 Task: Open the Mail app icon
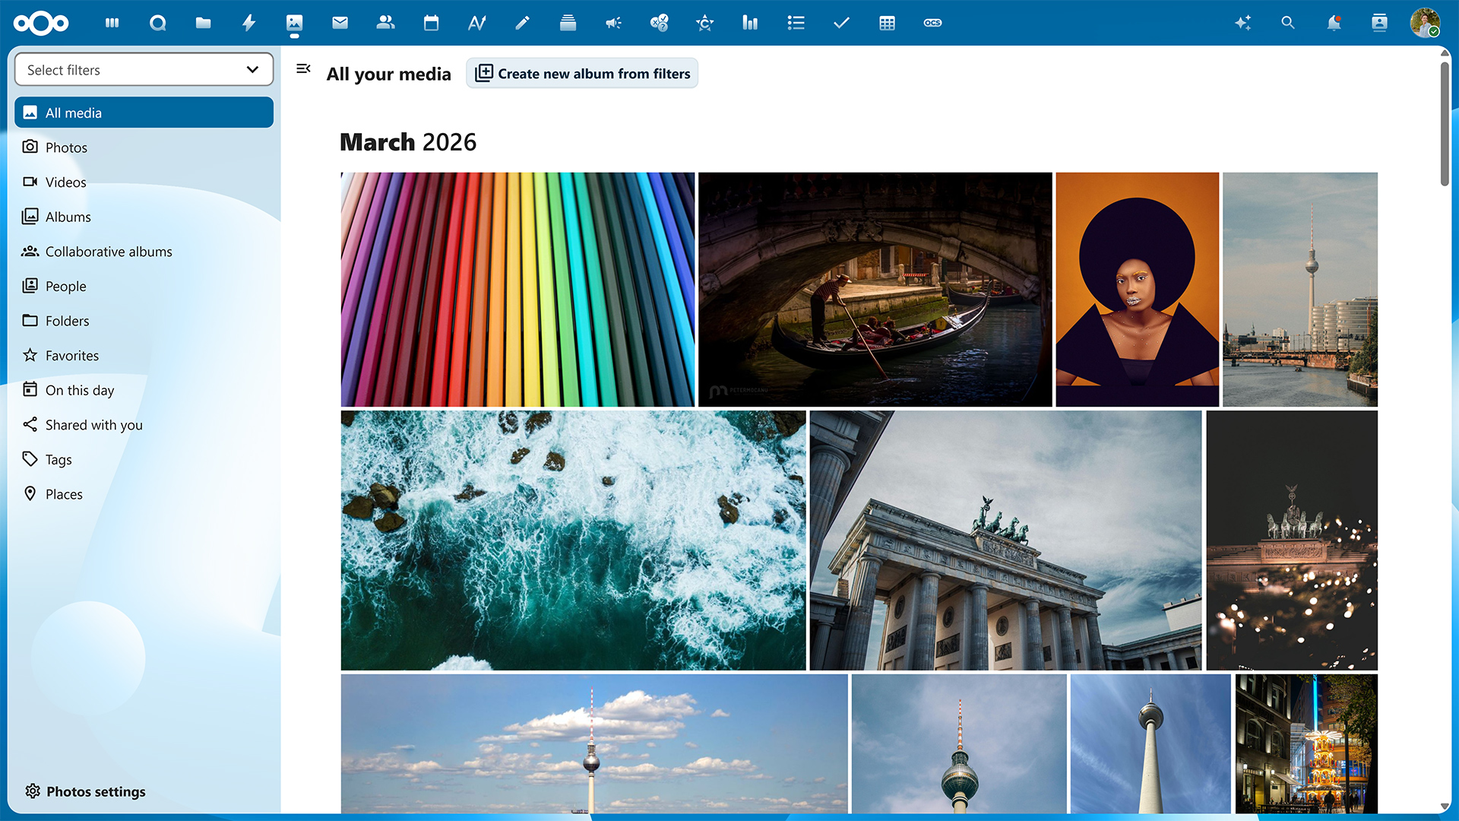(340, 23)
